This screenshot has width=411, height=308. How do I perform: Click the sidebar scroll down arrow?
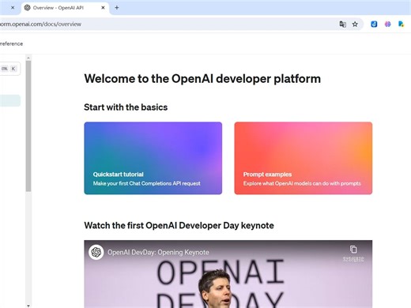click(x=28, y=306)
